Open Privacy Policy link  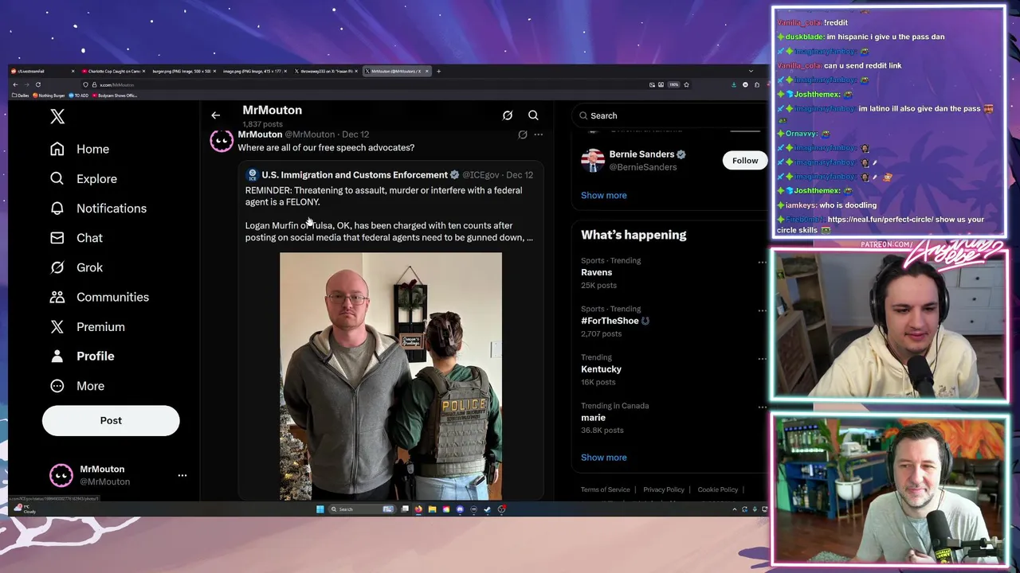click(x=664, y=489)
